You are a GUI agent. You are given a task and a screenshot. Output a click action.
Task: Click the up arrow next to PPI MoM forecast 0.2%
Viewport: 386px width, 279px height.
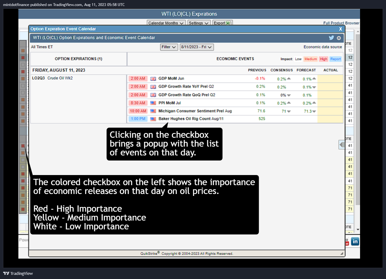point(314,103)
